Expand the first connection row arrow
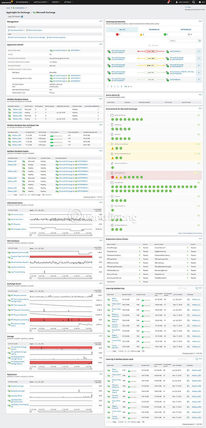 (199, 51)
